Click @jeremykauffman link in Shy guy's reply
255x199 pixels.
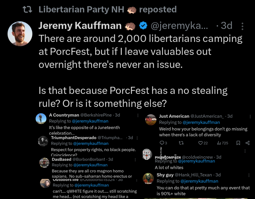tap(199, 181)
